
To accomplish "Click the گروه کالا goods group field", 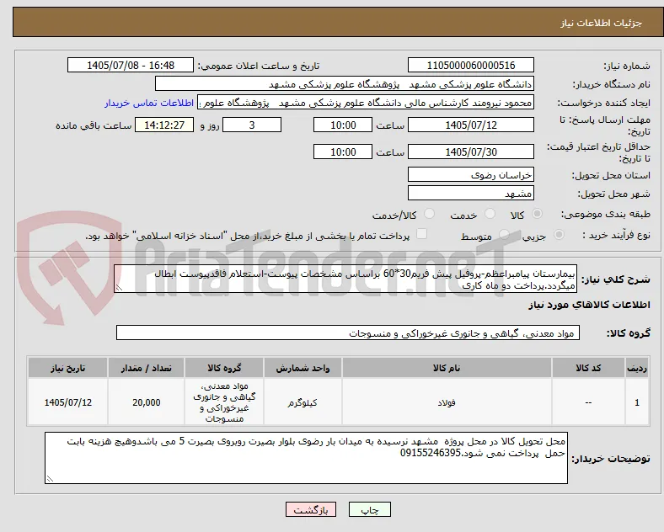I will tap(348, 332).
